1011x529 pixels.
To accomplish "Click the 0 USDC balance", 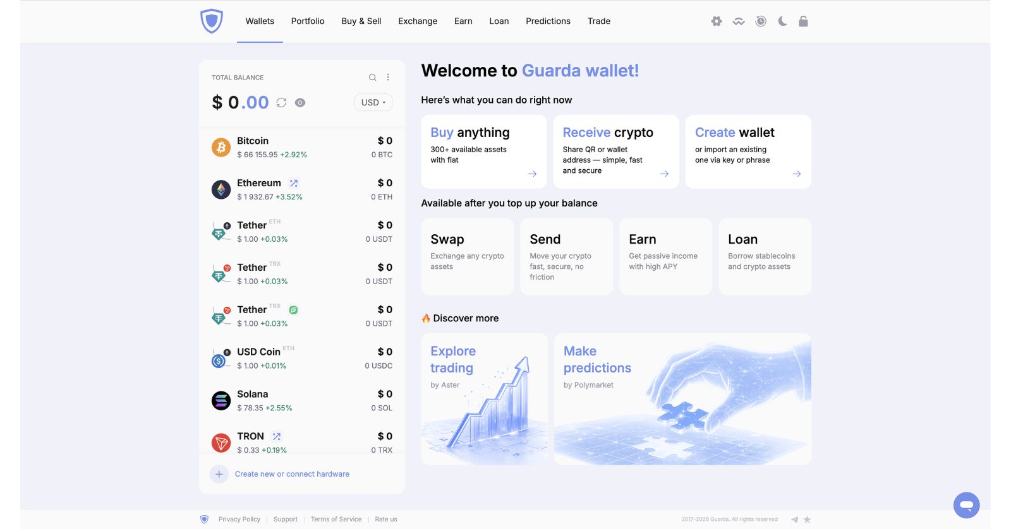I will 378,366.
